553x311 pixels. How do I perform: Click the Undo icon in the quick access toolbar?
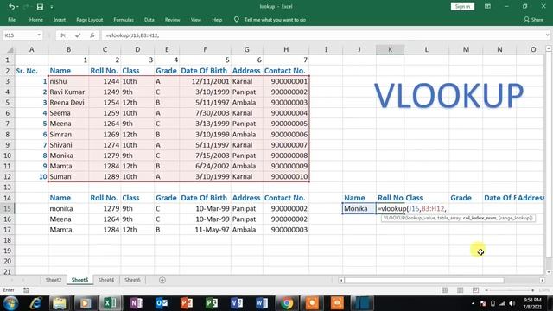11,6
